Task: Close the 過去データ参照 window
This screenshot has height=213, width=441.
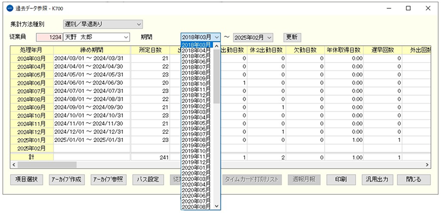Action: [428, 8]
